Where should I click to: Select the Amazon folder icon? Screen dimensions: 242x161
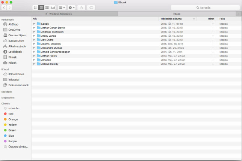[x=39, y=60]
